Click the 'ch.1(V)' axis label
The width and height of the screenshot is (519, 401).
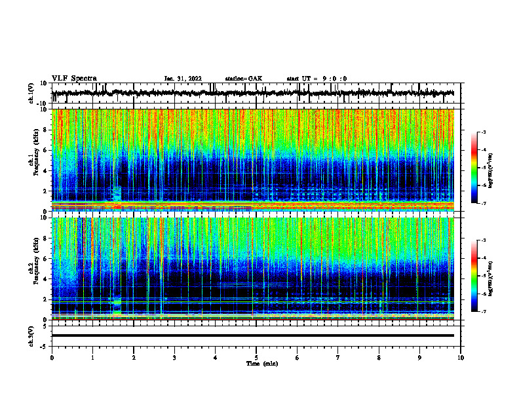click(x=31, y=93)
